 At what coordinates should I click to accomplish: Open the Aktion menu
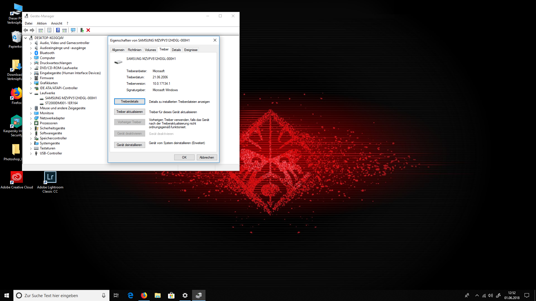click(x=42, y=23)
